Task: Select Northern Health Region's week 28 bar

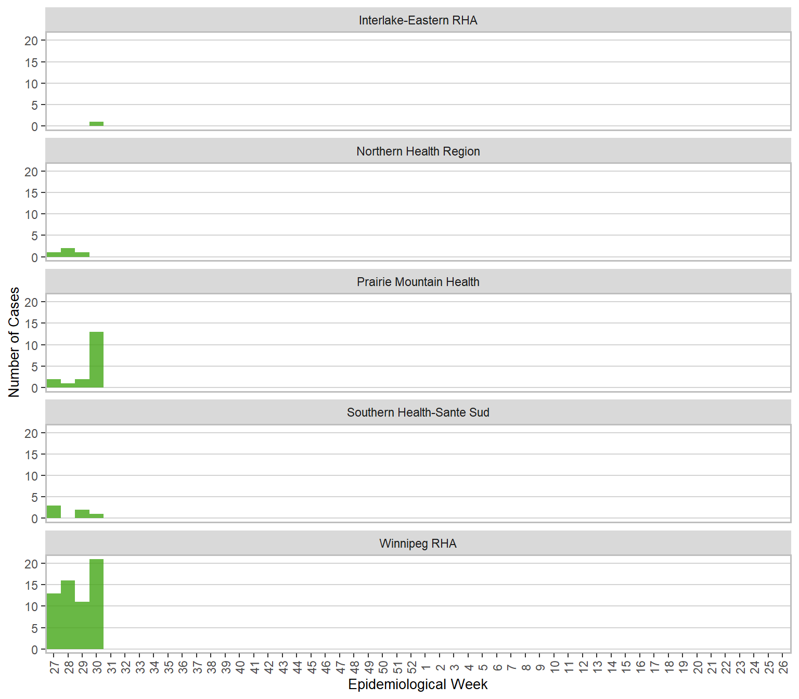Action: click(x=68, y=253)
